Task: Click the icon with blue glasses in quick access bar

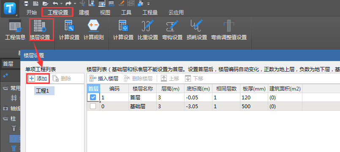Action: coord(112,3)
